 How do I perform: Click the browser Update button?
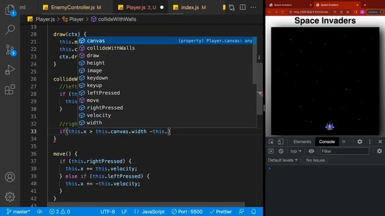pyautogui.click(x=374, y=12)
